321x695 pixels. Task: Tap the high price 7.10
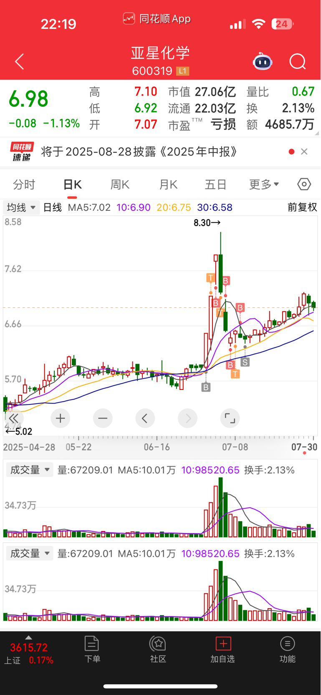click(x=146, y=91)
